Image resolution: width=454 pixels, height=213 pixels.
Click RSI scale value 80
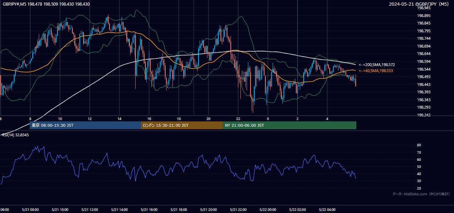pyautogui.click(x=419, y=145)
